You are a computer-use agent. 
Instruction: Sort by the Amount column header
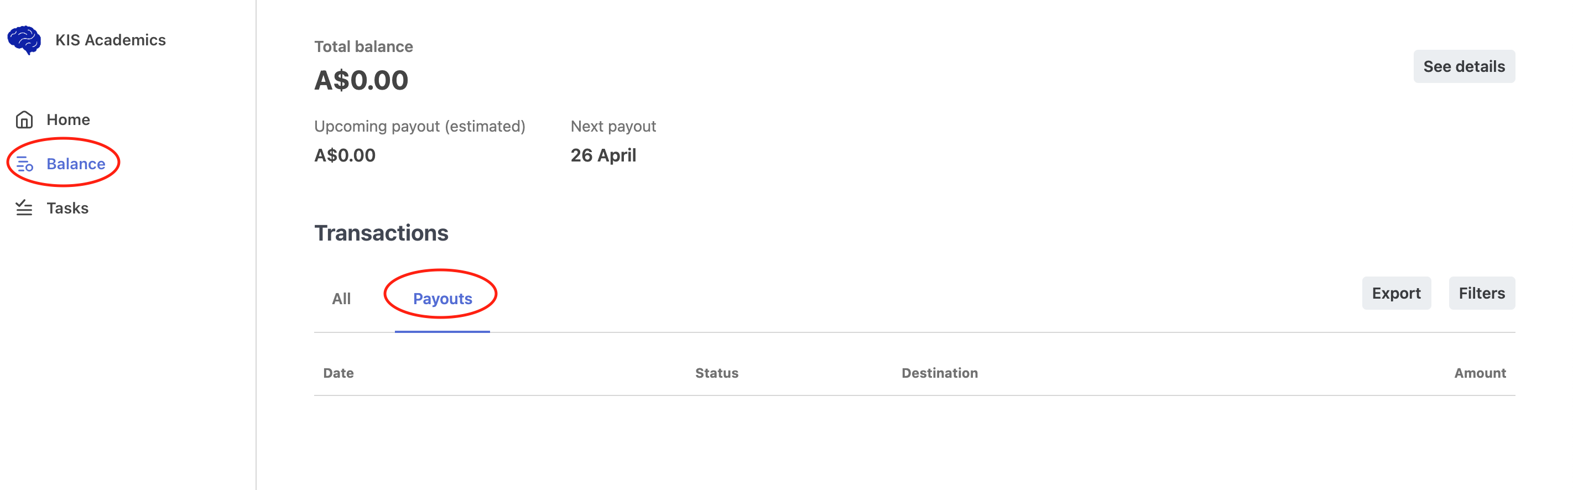pyautogui.click(x=1479, y=372)
